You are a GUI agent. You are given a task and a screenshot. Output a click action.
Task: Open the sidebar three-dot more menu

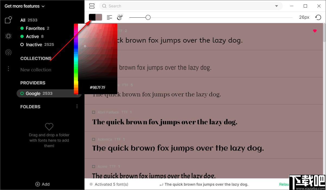pos(8,69)
